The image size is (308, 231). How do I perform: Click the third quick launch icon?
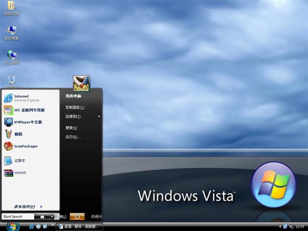click(x=45, y=227)
